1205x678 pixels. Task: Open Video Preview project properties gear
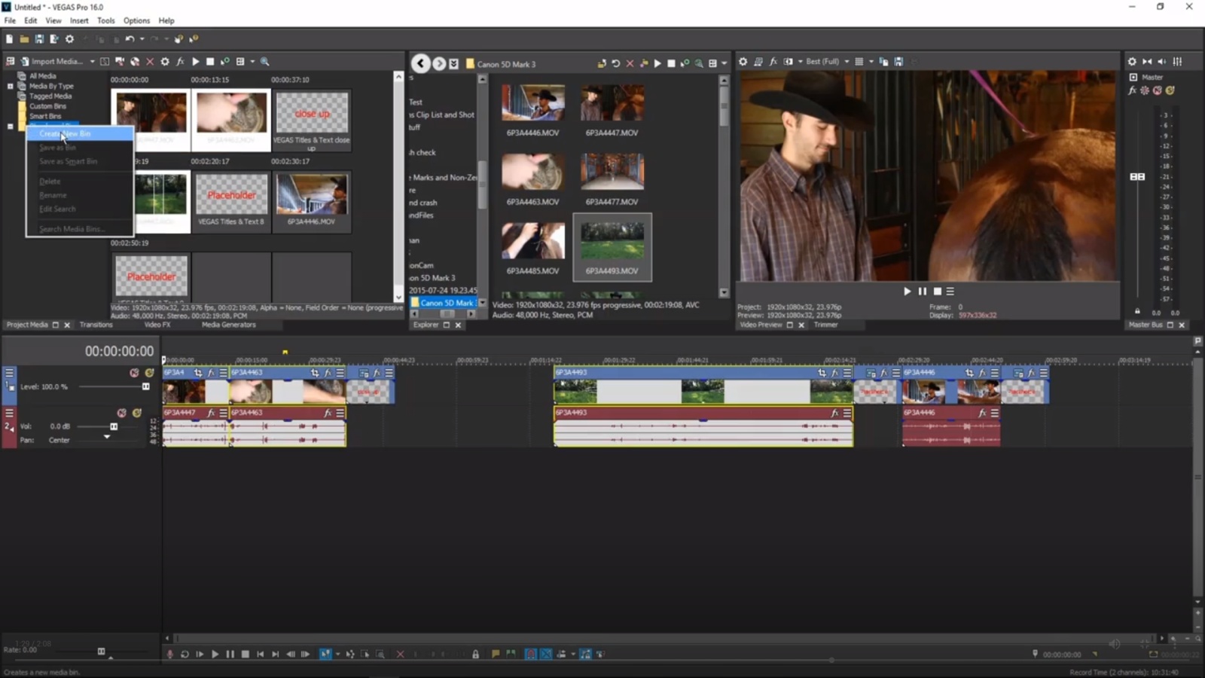tap(743, 62)
